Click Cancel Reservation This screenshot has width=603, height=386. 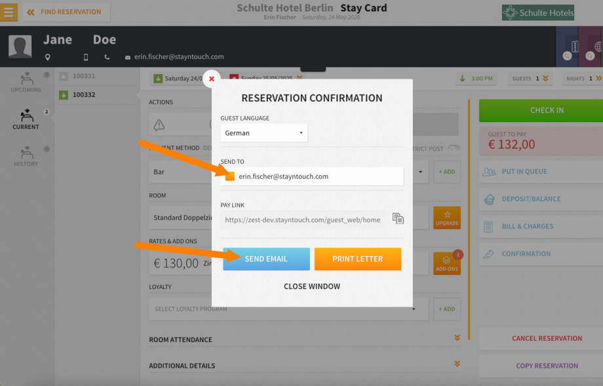541,338
